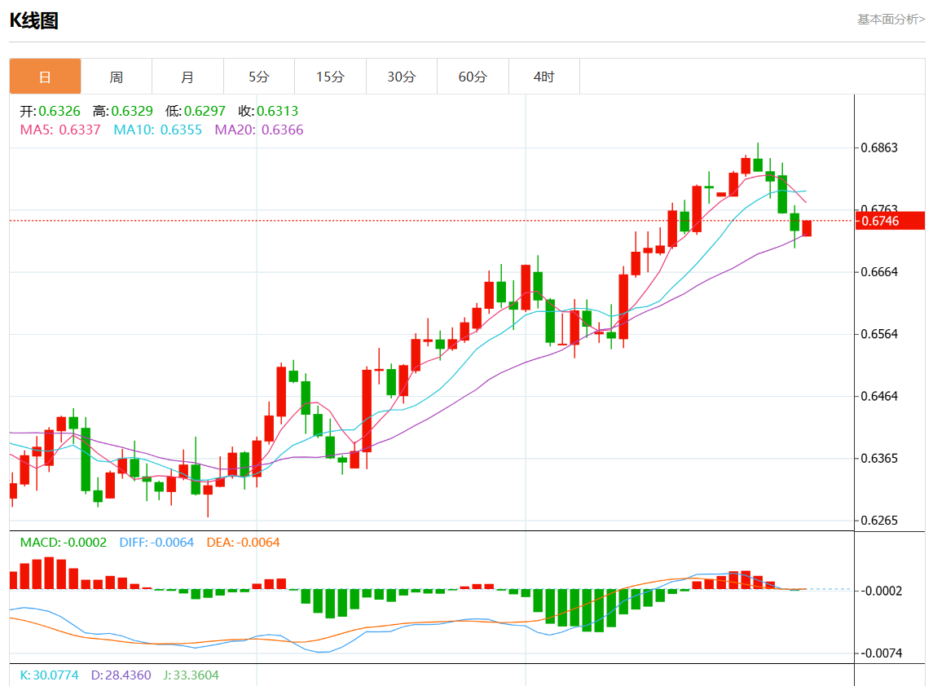Open the 30分 chart tab
The image size is (933, 686).
coord(402,77)
